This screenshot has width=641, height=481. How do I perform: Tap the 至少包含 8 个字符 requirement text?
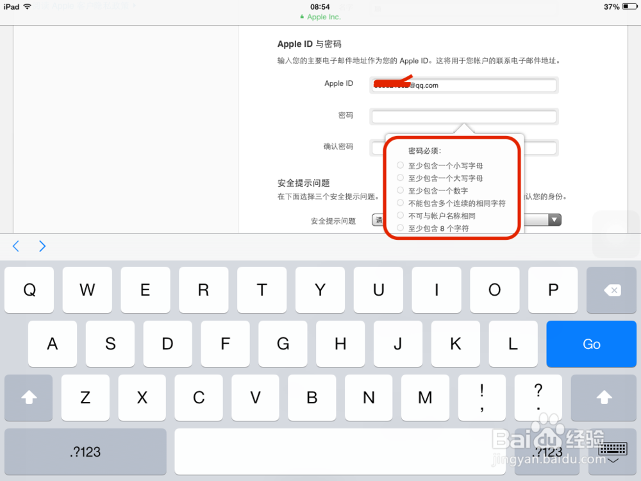click(x=438, y=228)
